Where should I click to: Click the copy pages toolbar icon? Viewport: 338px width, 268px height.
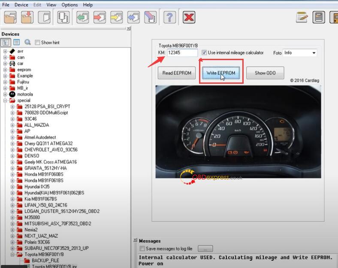point(44,17)
